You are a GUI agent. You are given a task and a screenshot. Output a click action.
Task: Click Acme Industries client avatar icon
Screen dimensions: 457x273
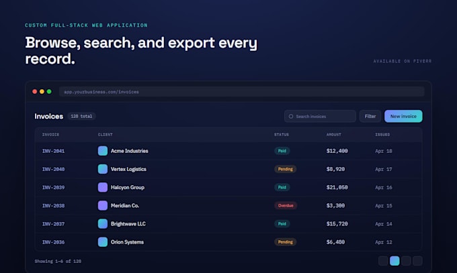pyautogui.click(x=103, y=151)
